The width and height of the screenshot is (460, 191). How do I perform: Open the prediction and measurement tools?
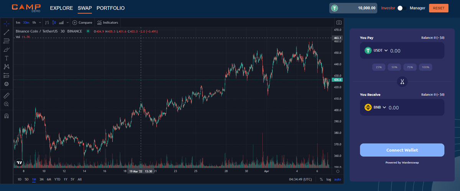click(x=7, y=75)
